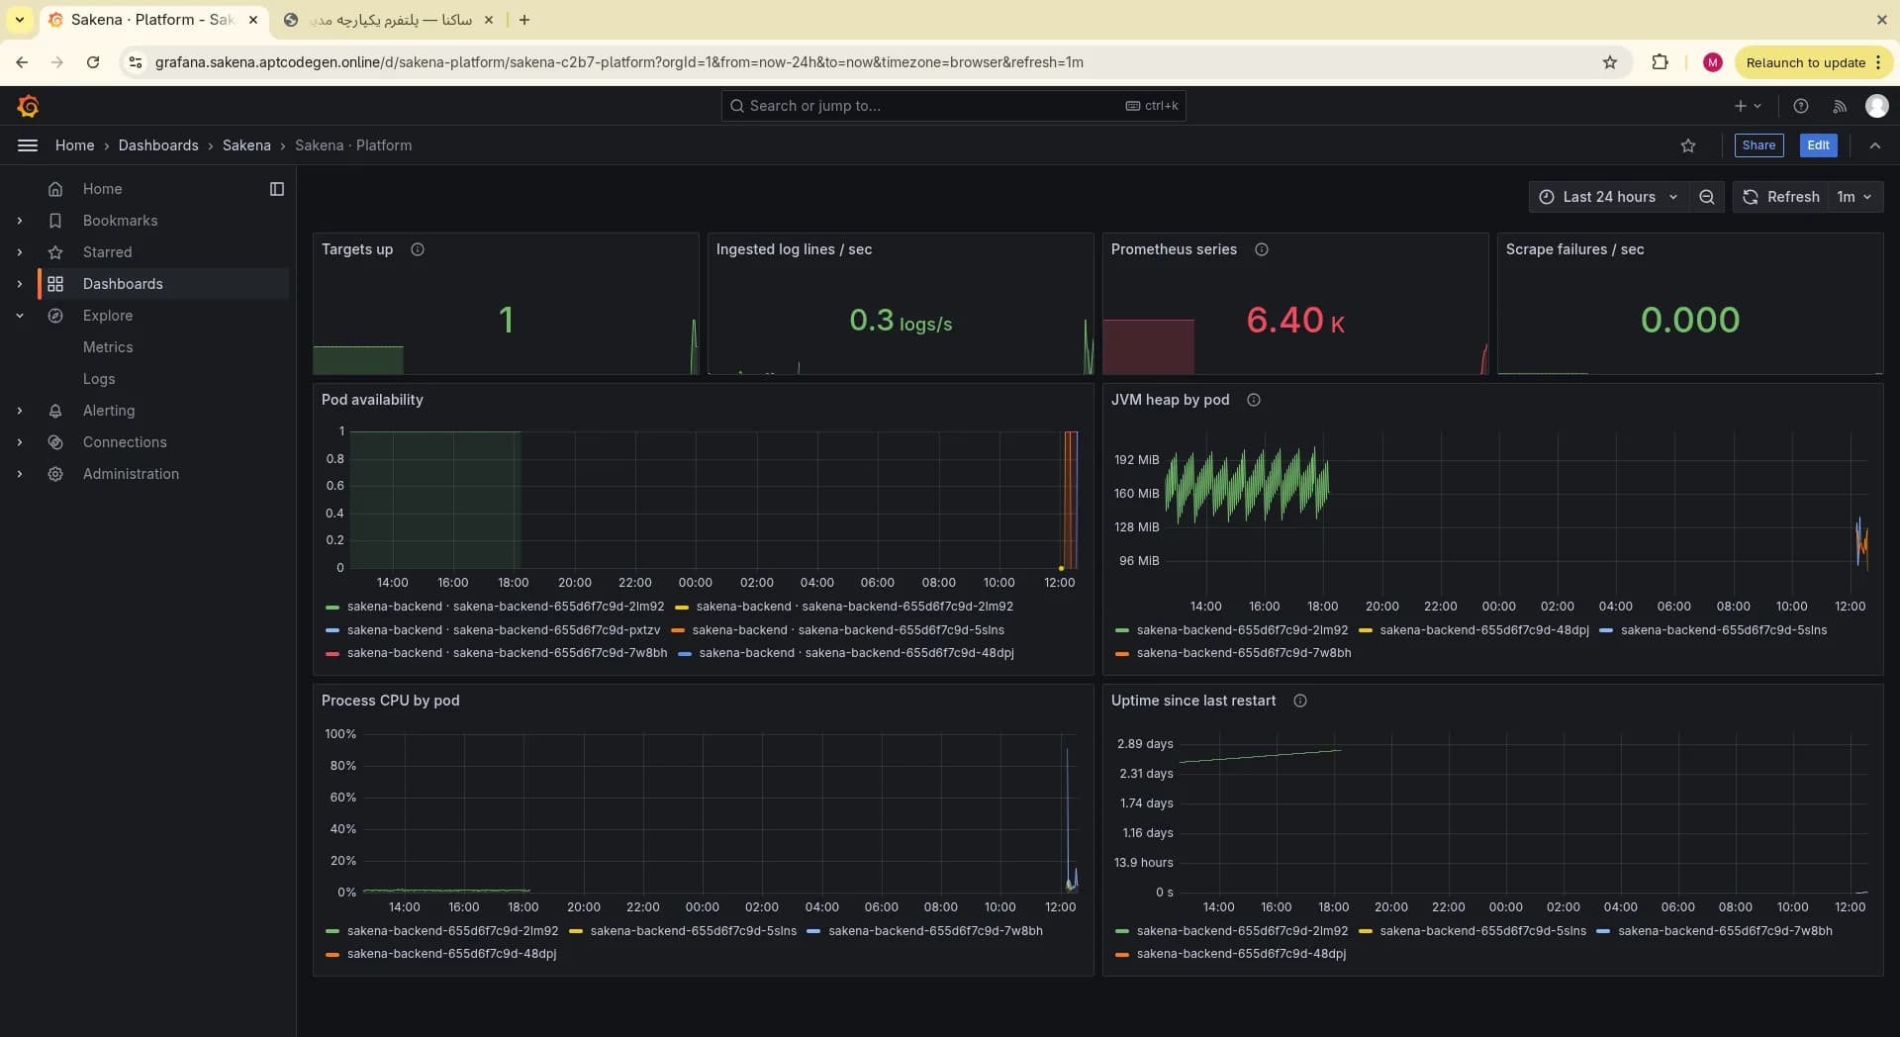Open the plus New menu

(x=1748, y=106)
